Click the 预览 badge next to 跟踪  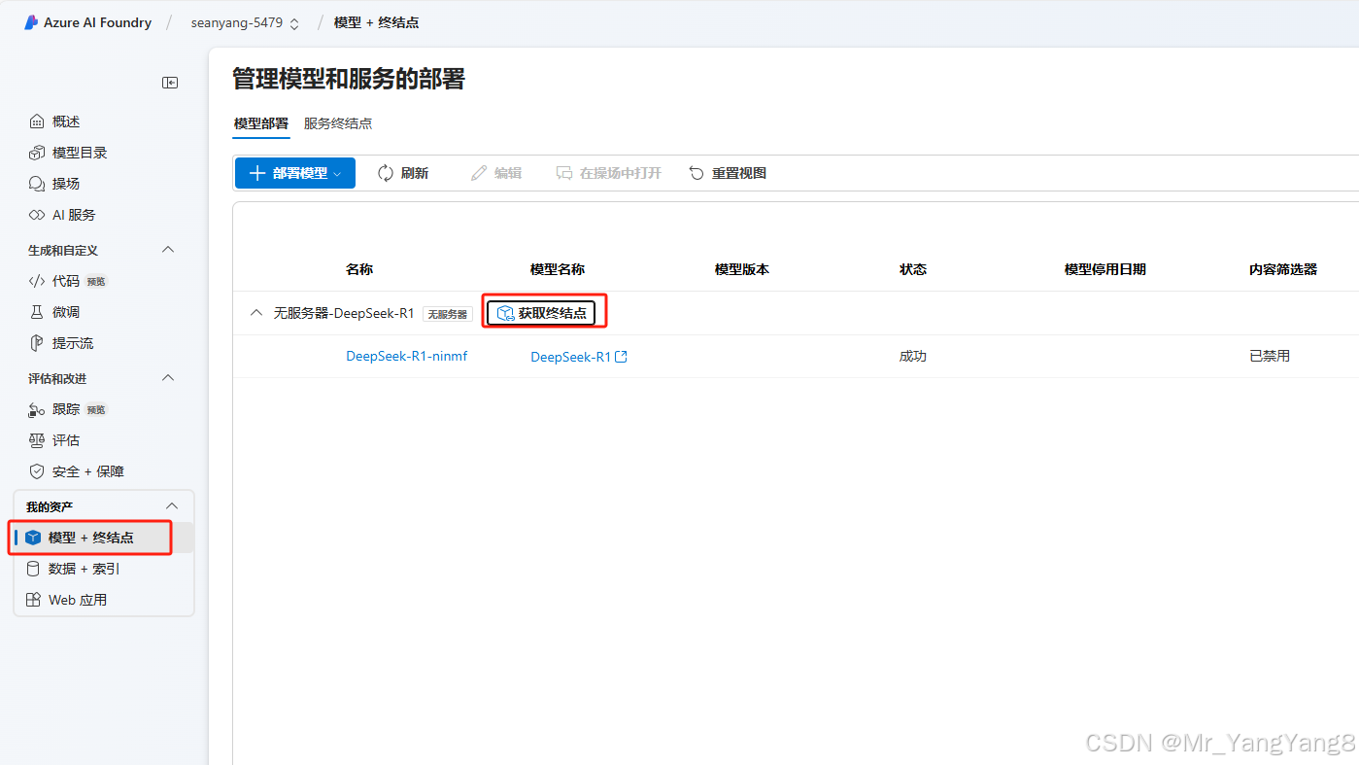(x=97, y=410)
